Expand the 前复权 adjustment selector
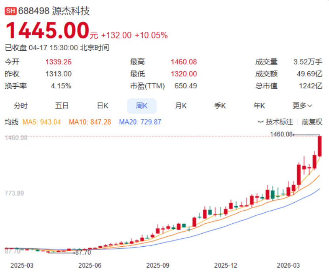The width and height of the screenshot is (329, 276). point(312,122)
